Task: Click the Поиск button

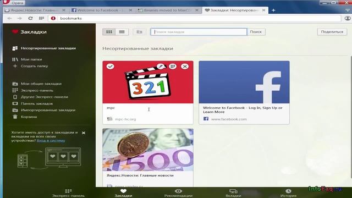Action: tap(256, 32)
